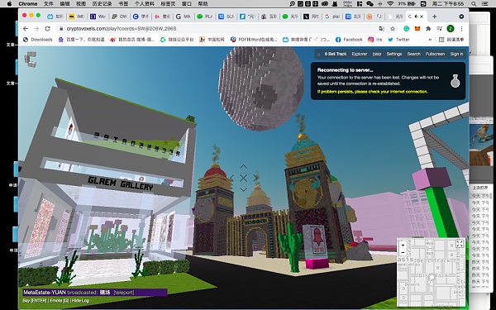Click the MetaMask fox extension icon
The width and height of the screenshot is (496, 310).
point(417,29)
